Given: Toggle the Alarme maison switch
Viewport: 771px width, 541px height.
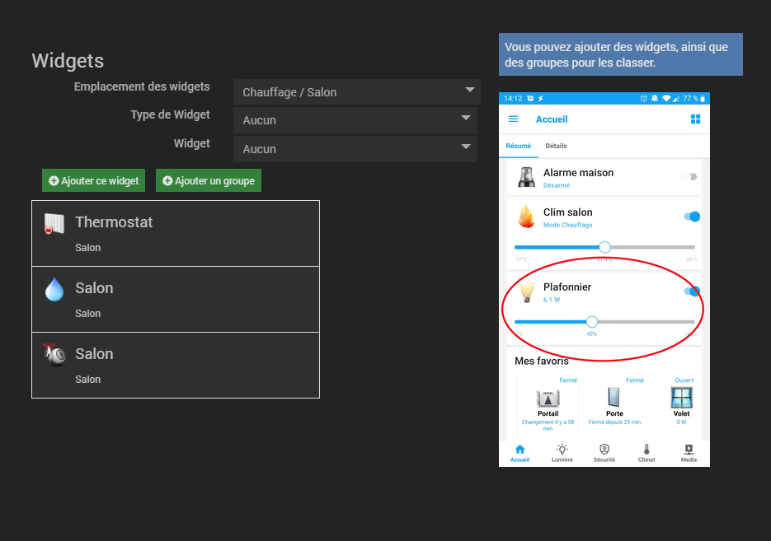Looking at the screenshot, I should pos(690,176).
